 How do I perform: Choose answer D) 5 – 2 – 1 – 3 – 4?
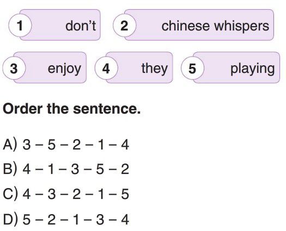(66, 220)
